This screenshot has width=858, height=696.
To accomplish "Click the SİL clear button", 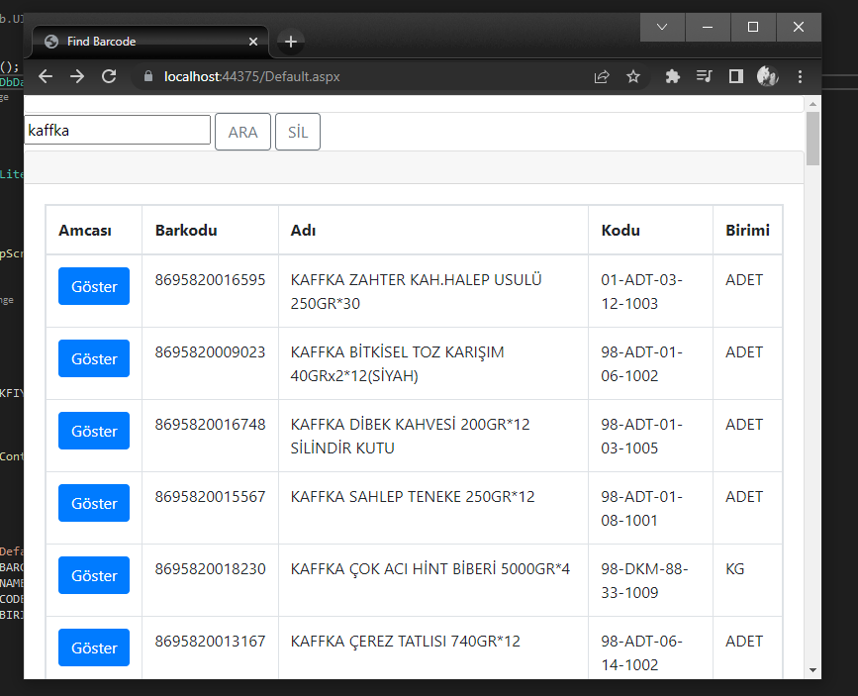I will click(x=298, y=132).
